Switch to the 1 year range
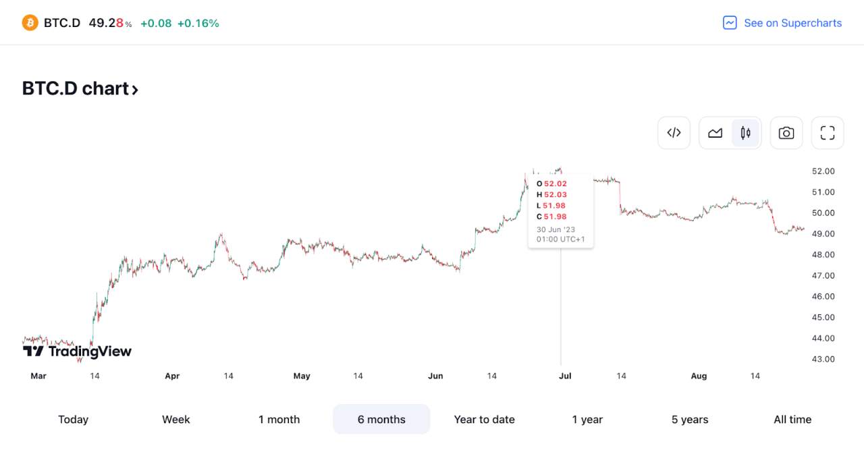The image size is (864, 450). (x=587, y=420)
